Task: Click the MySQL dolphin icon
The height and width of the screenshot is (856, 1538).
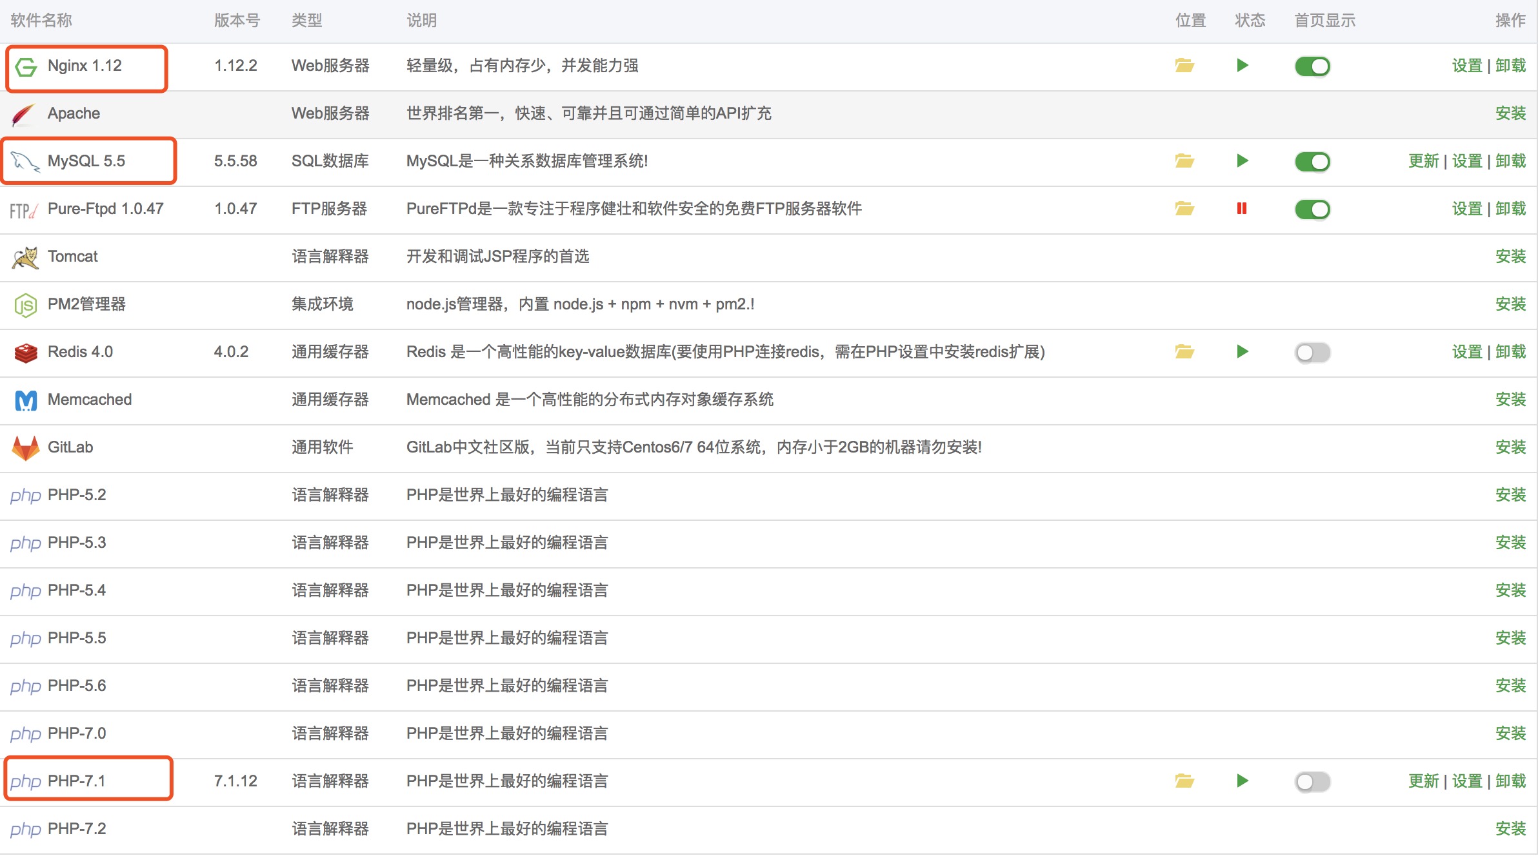Action: click(x=25, y=162)
